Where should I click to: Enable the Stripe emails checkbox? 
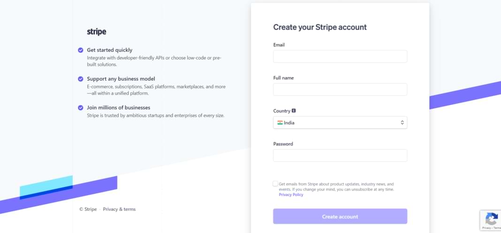[x=275, y=183]
